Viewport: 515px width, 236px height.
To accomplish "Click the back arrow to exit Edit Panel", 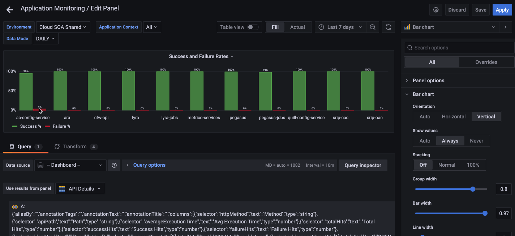I will coord(9,9).
